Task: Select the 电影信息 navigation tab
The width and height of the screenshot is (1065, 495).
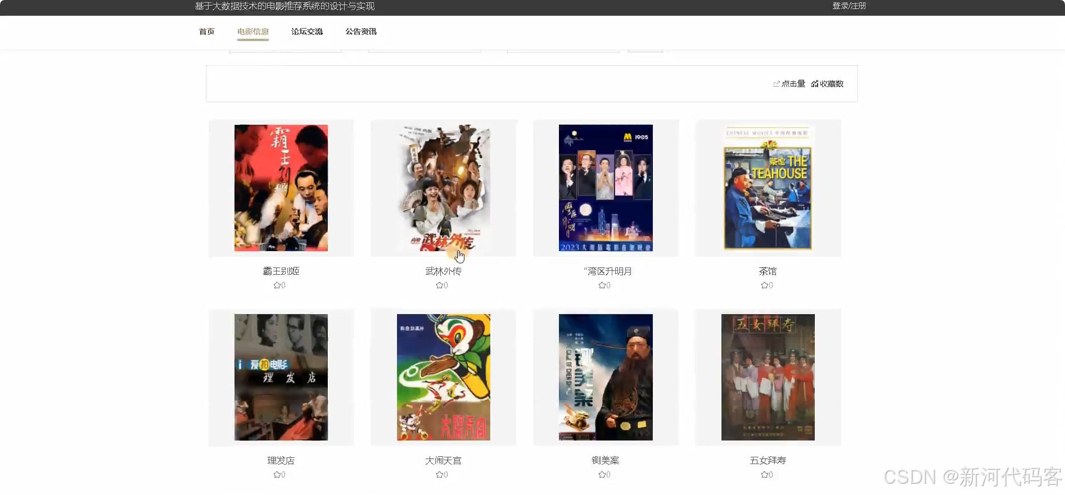Action: pos(253,31)
